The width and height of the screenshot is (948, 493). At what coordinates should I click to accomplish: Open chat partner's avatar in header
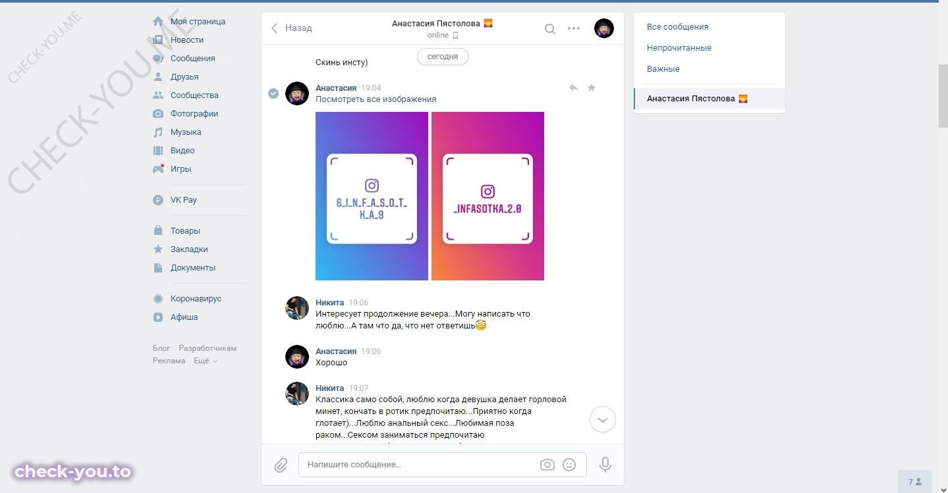(604, 28)
